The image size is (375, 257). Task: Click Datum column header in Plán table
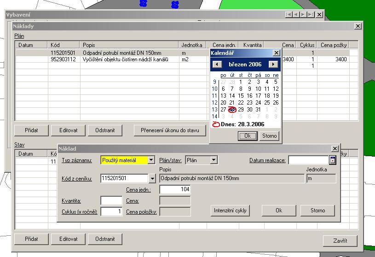(31, 45)
